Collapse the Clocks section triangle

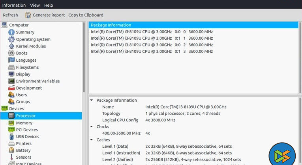tap(92, 126)
